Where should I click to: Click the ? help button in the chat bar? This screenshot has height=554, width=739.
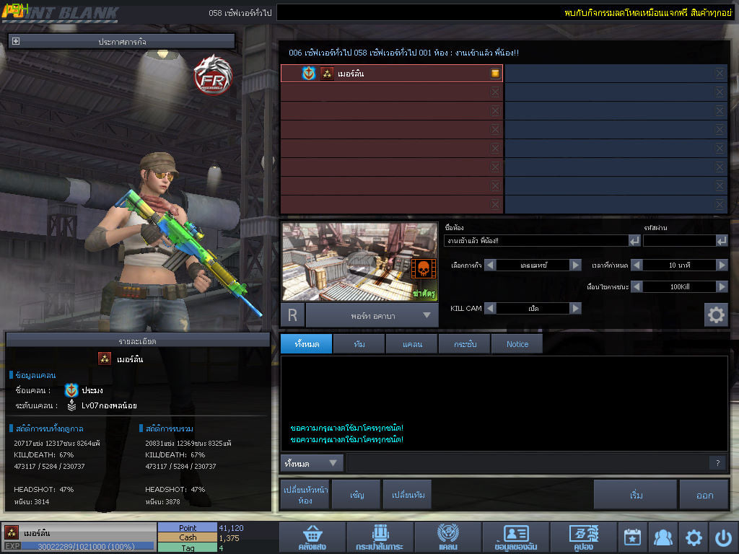[x=718, y=463]
